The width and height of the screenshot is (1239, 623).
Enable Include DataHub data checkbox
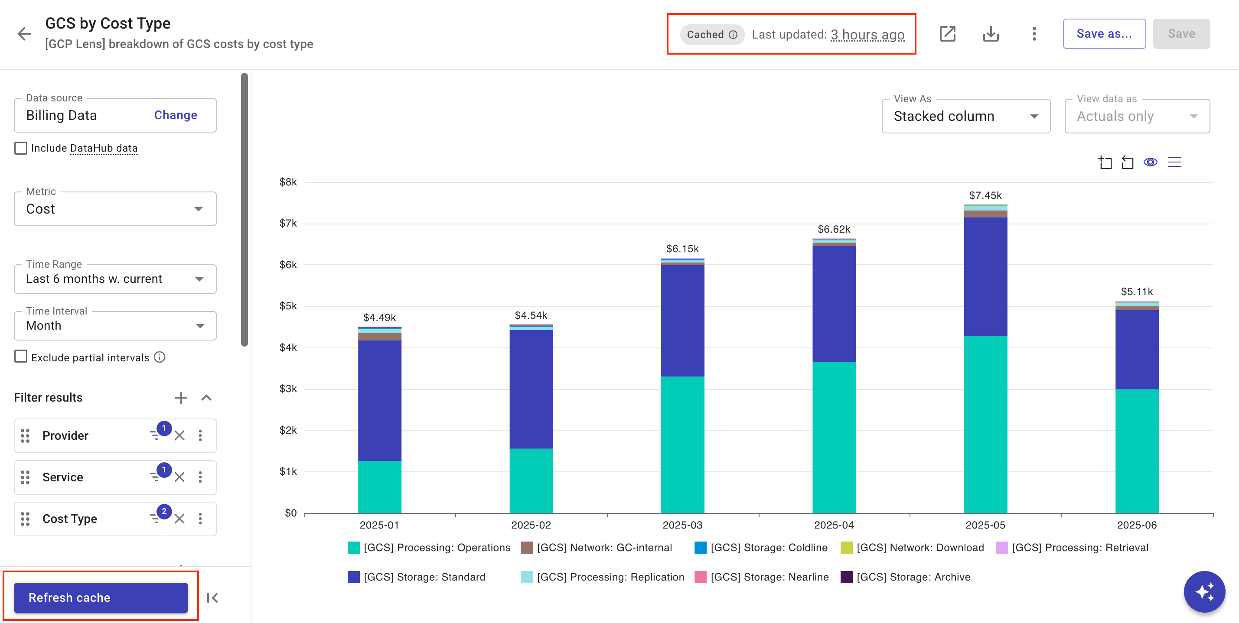[x=21, y=148]
